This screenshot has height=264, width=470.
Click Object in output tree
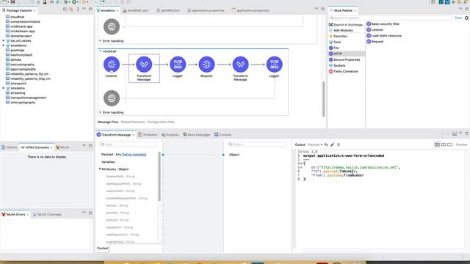(234, 155)
